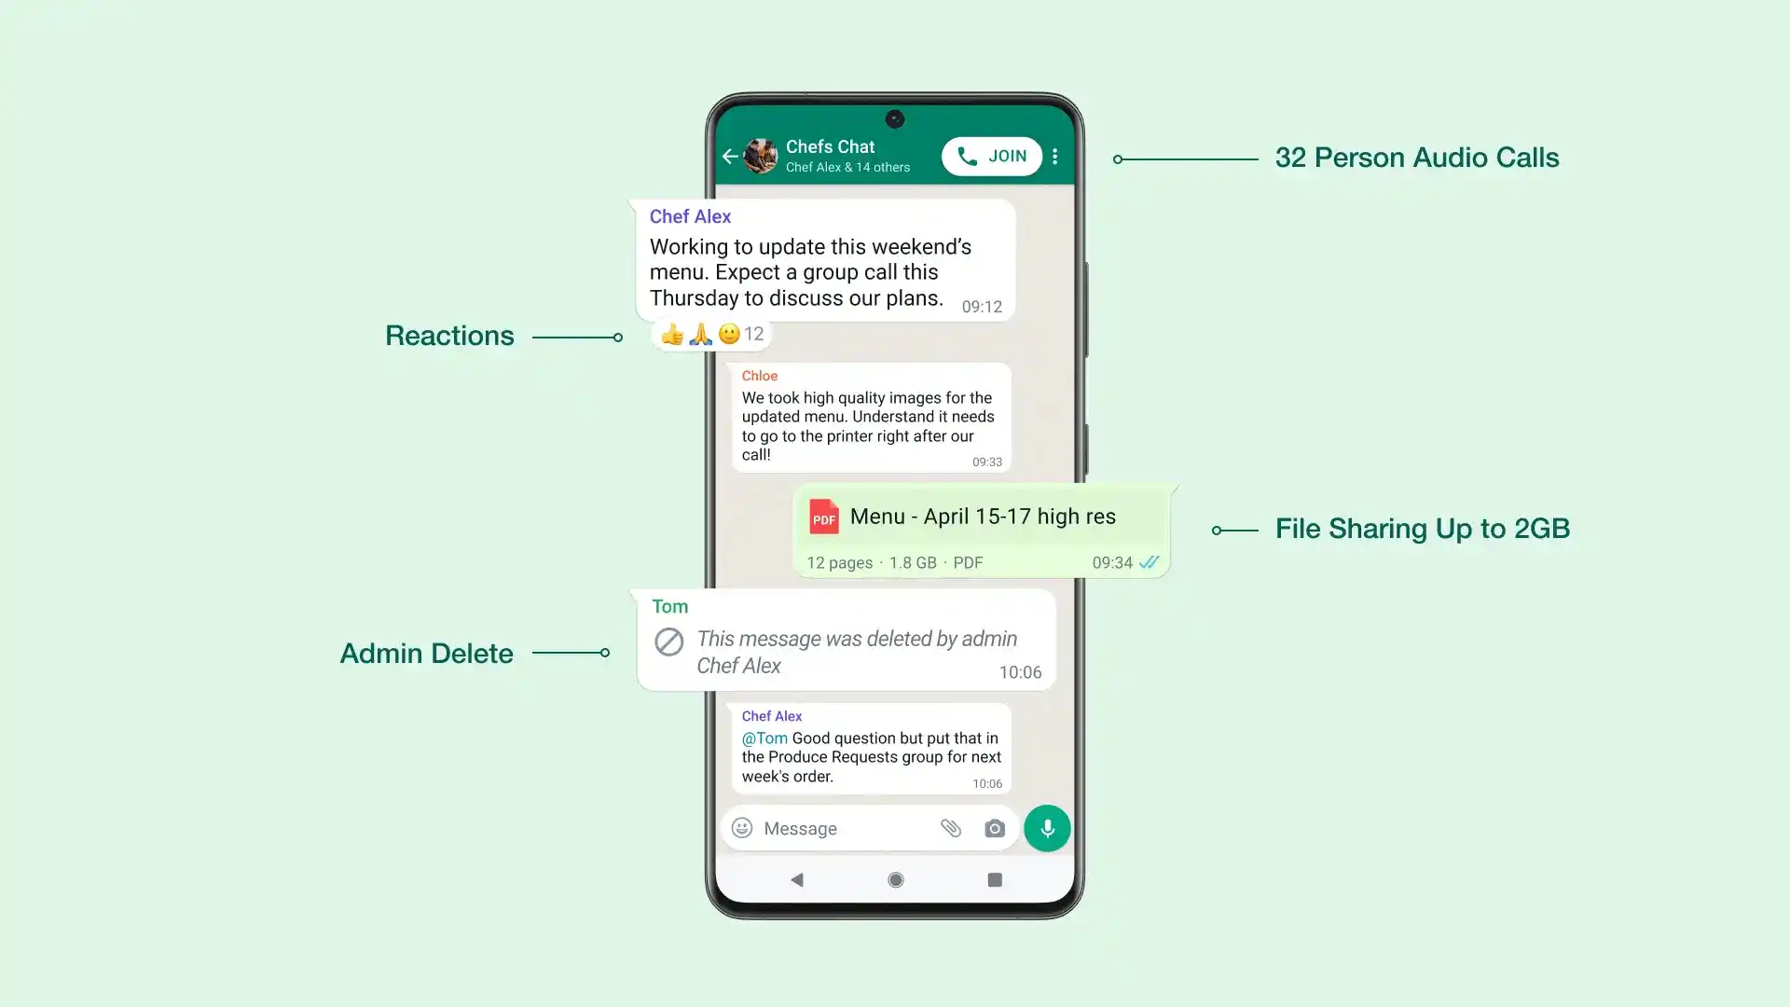Click the attachment paperclip icon
This screenshot has width=1790, height=1007.
[950, 827]
